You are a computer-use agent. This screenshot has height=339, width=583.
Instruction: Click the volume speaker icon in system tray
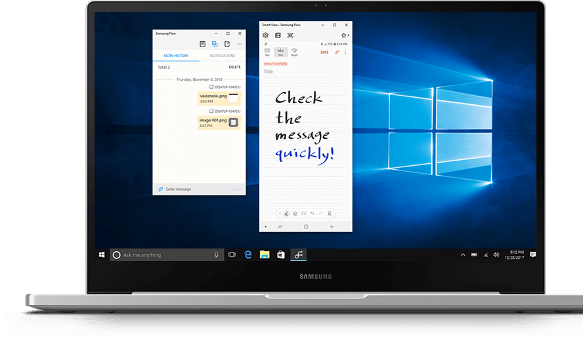(496, 254)
